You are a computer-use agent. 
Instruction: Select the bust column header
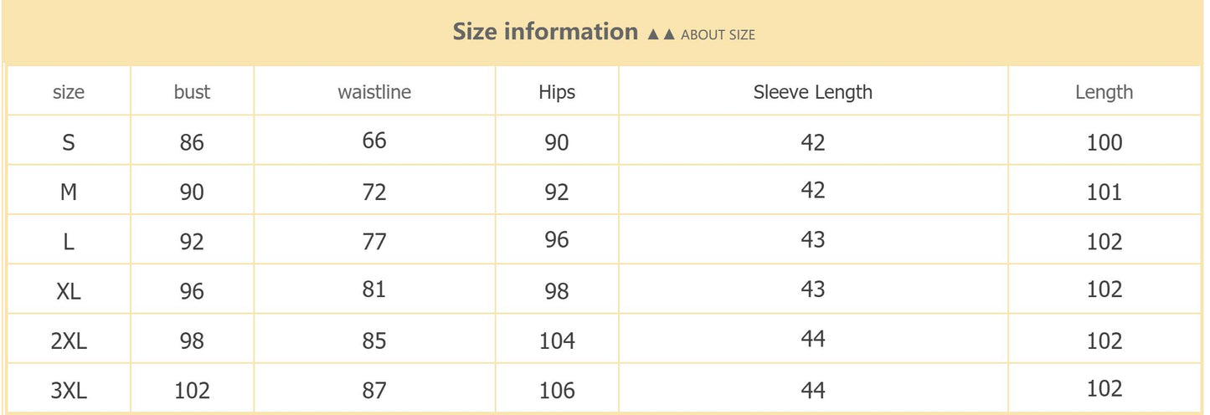(192, 92)
